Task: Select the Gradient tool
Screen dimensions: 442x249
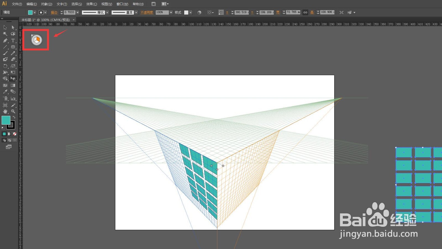Action: [13, 85]
